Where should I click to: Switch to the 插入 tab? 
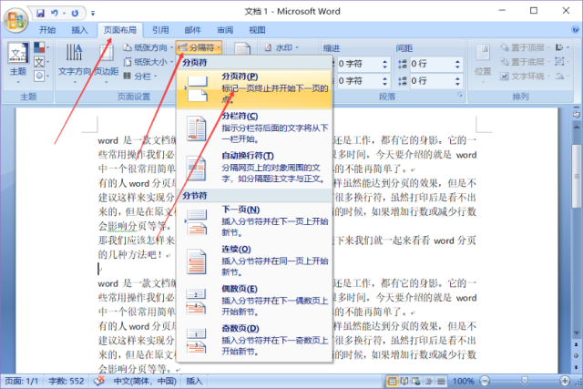79,30
